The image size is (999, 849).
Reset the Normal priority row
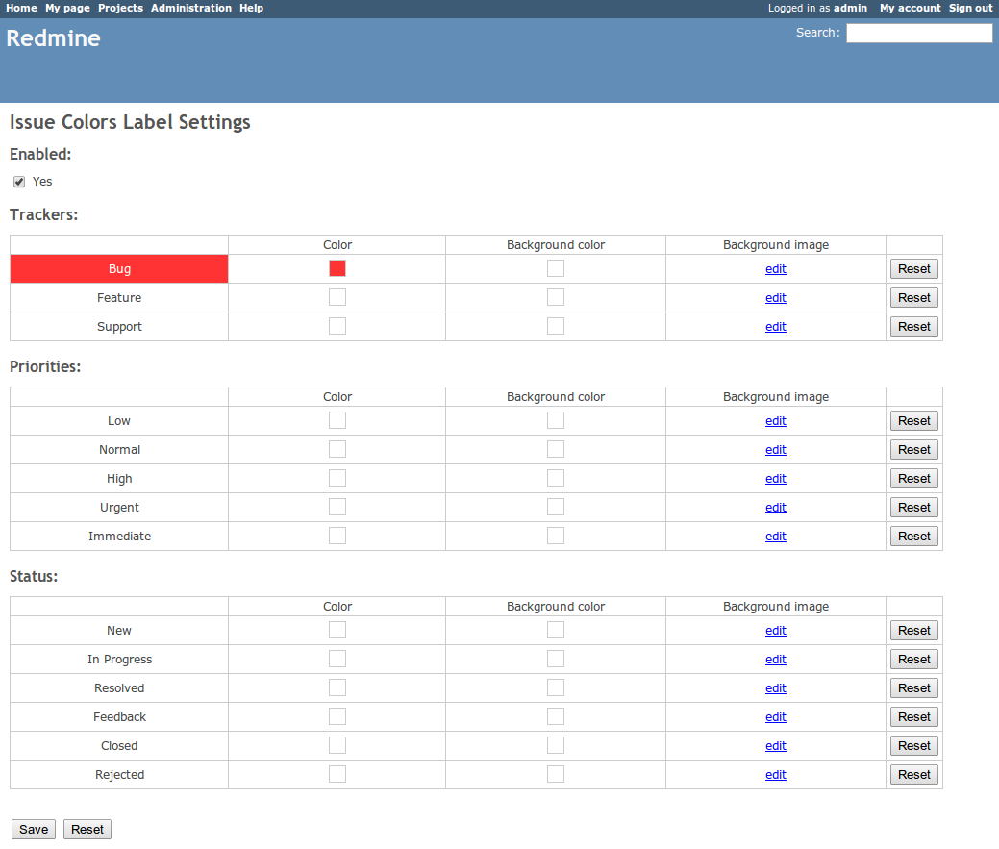point(914,450)
